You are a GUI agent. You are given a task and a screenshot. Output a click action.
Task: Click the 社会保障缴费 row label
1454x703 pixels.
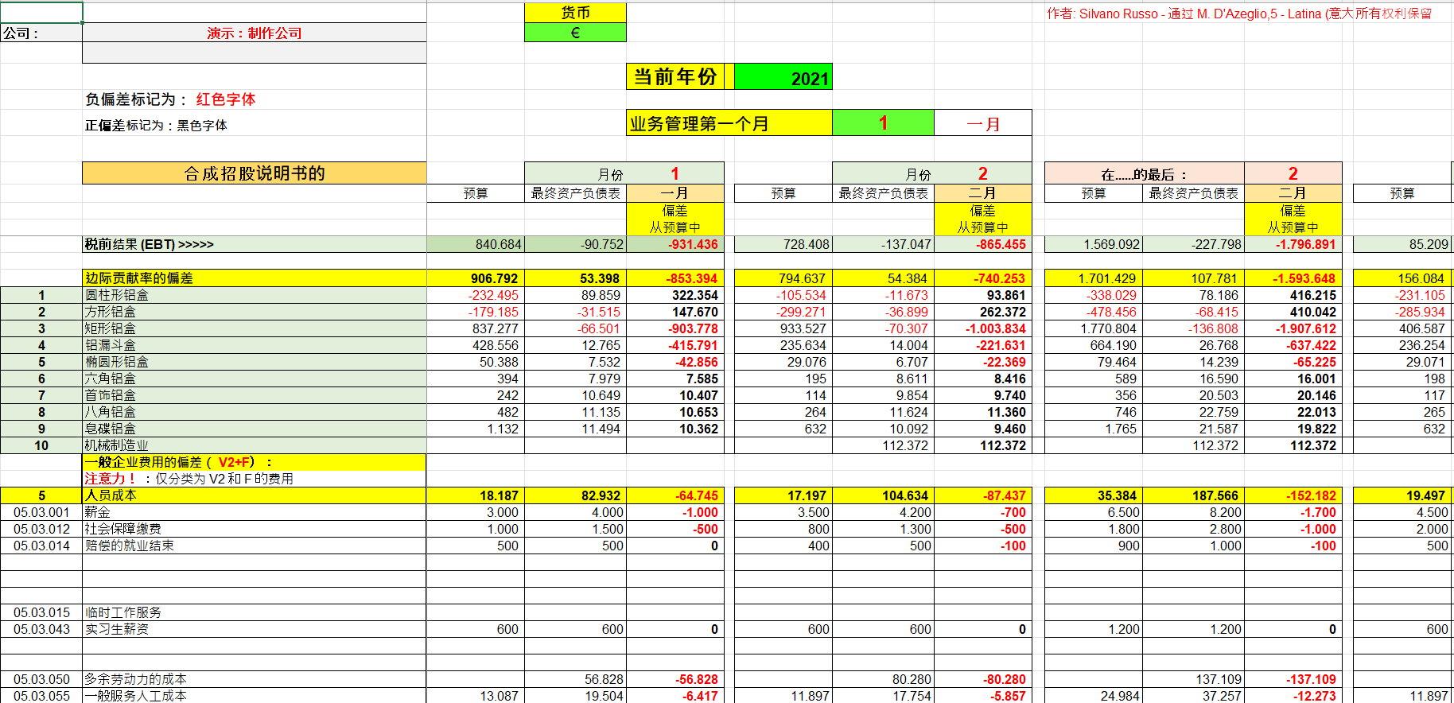(x=255, y=528)
